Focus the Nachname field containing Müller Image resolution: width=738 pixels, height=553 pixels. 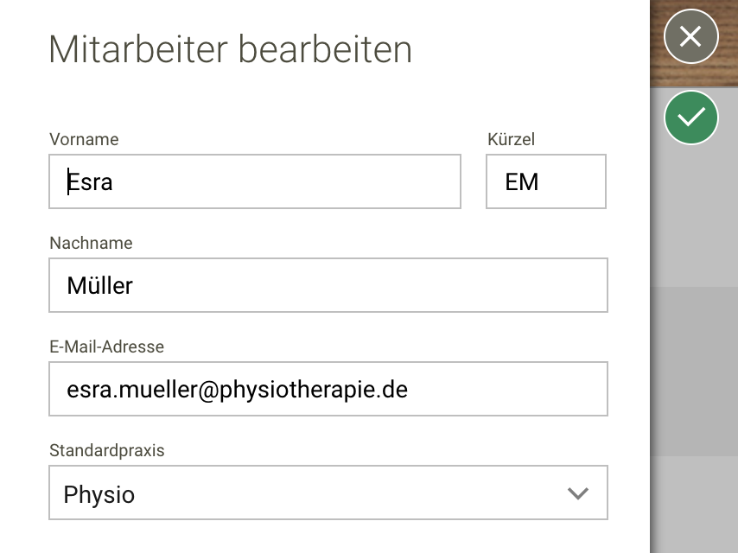click(328, 285)
